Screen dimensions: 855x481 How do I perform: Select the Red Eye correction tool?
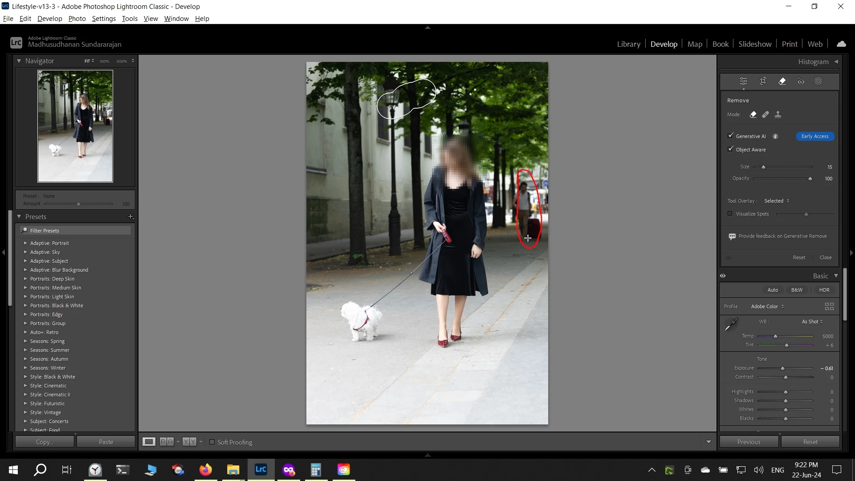(801, 81)
